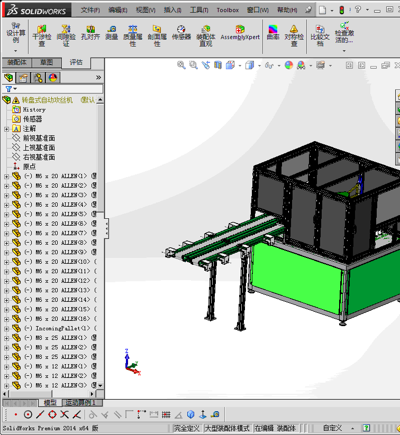Open Compare Documents (比较文档)
Screen dimensions: 400x435
click(x=320, y=35)
